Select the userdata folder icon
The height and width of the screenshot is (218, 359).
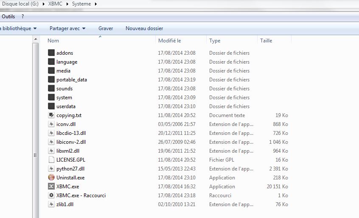point(51,106)
